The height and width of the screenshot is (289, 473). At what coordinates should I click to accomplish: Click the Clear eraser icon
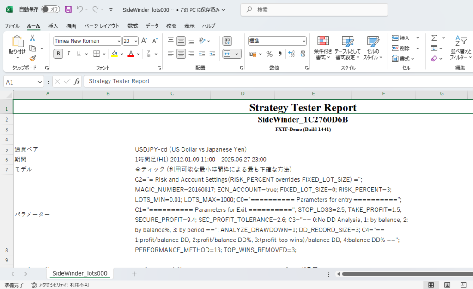434,59
